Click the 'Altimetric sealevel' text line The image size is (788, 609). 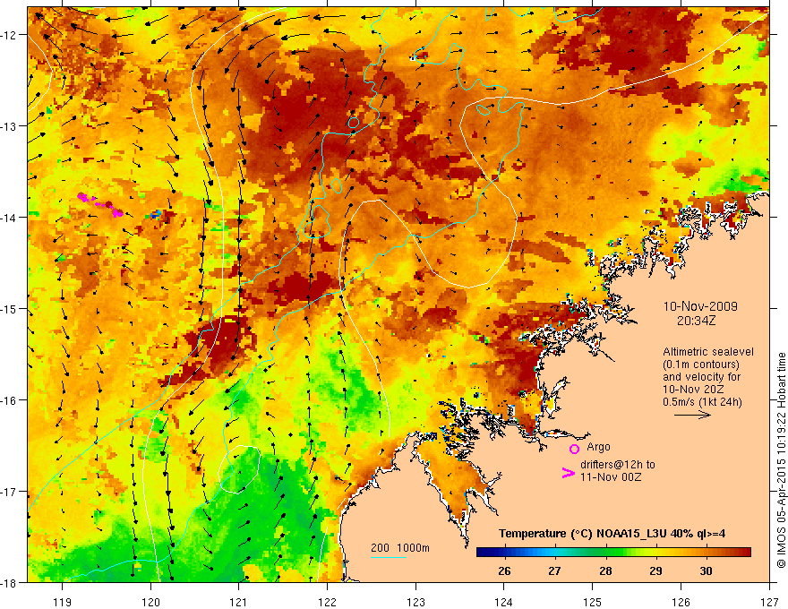point(708,352)
